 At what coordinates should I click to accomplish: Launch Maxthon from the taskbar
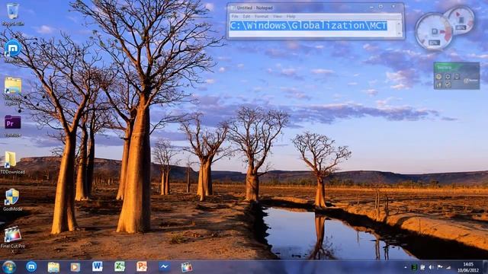pos(31,266)
